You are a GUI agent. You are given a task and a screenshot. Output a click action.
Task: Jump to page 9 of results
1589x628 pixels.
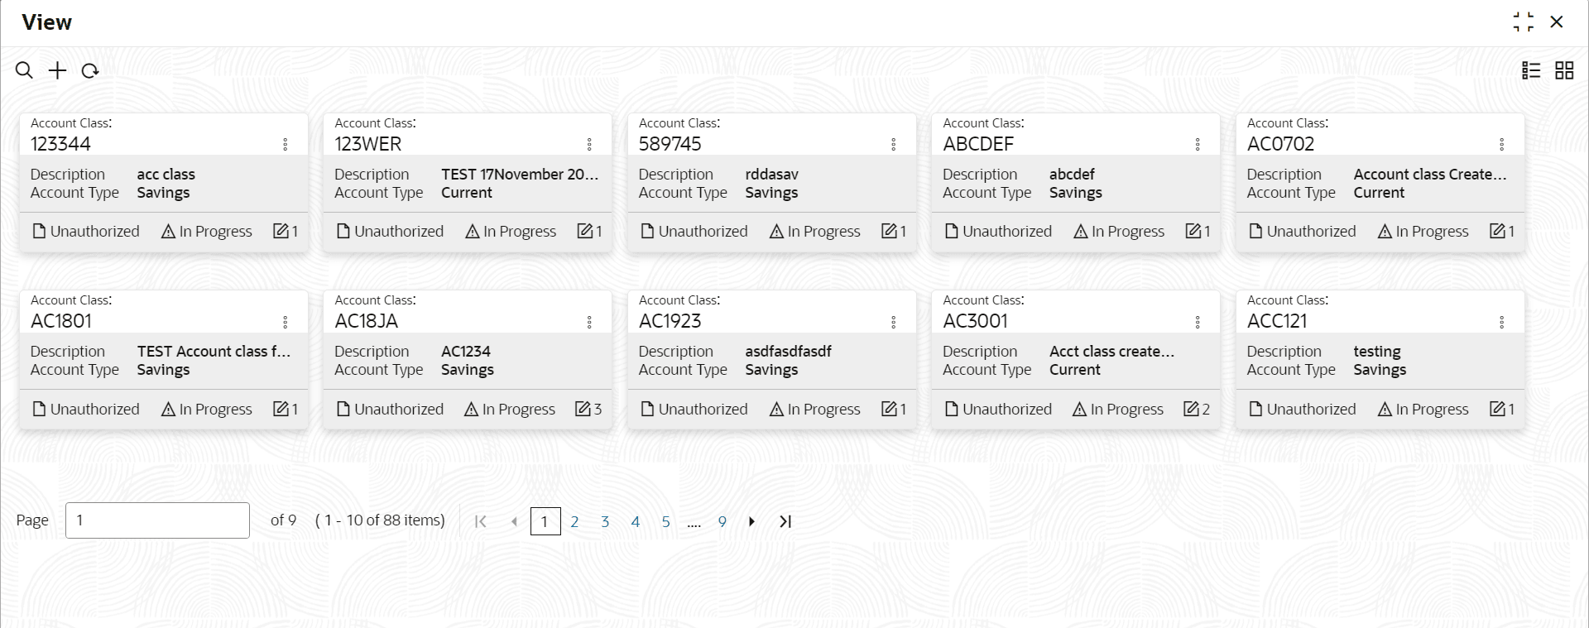point(722,522)
